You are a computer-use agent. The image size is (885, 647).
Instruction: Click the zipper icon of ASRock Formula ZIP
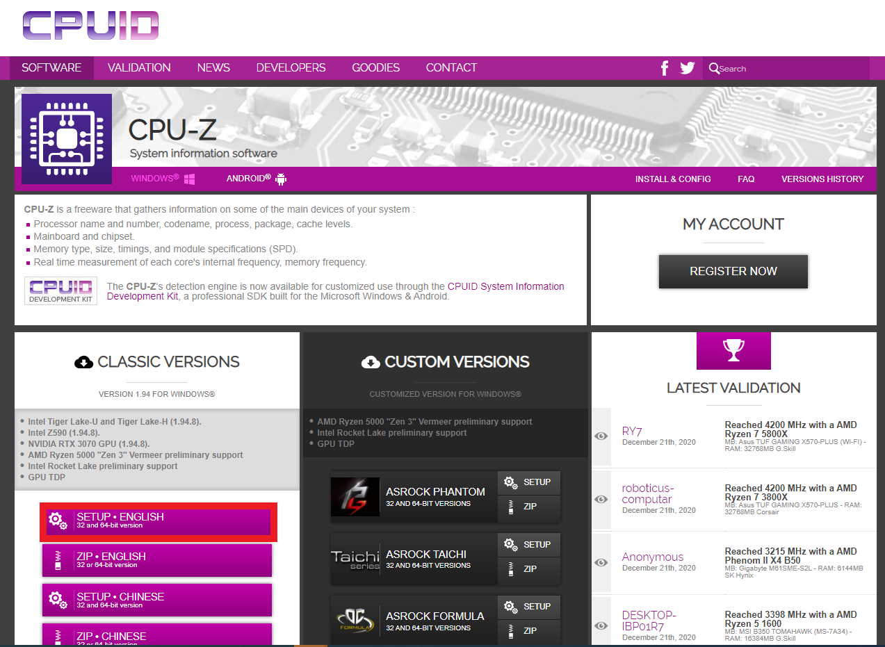[x=511, y=631]
